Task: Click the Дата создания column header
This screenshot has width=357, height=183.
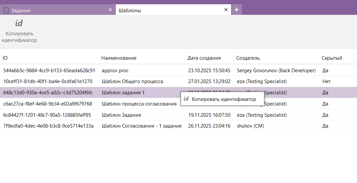Action: tap(204, 58)
